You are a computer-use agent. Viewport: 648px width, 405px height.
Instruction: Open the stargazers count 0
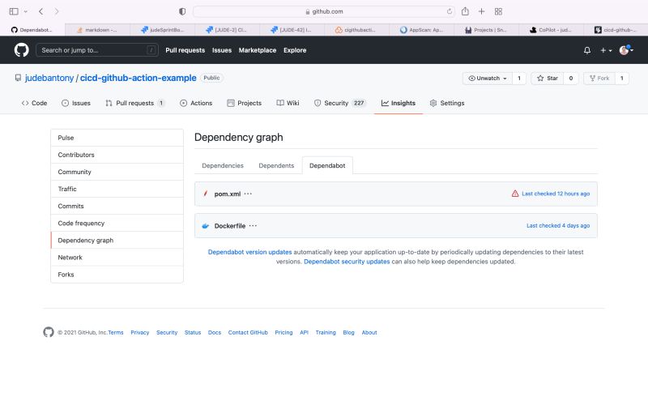(571, 78)
